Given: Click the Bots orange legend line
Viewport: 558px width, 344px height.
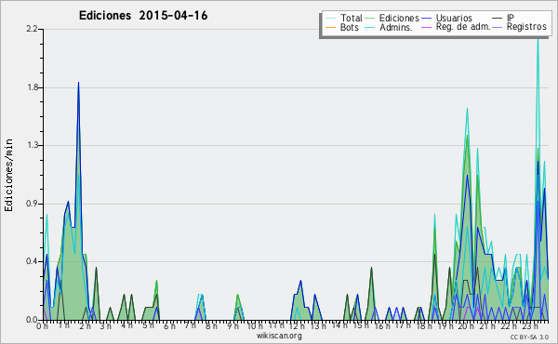Looking at the screenshot, I should pyautogui.click(x=330, y=27).
